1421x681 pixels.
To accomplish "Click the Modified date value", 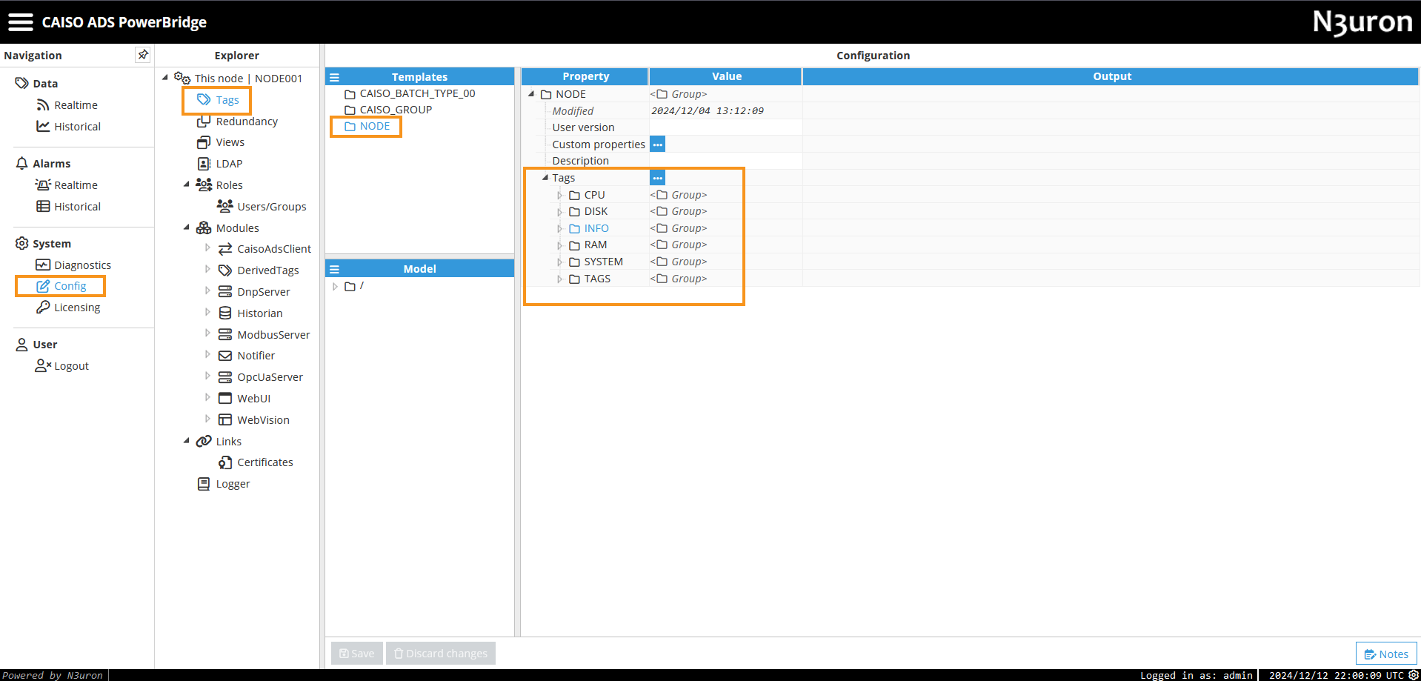I will coord(707,111).
